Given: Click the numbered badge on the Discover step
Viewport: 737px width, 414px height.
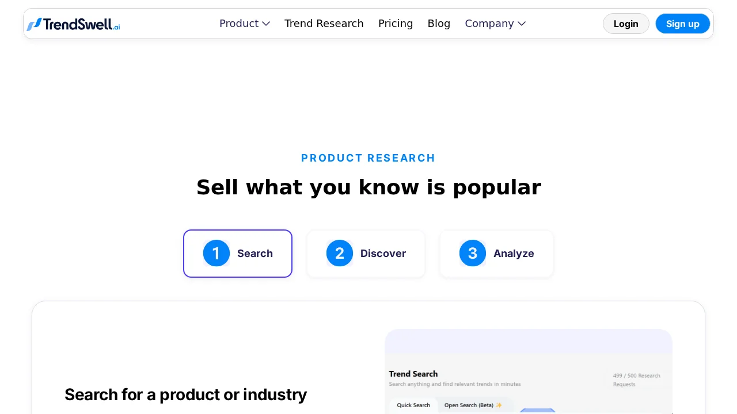Looking at the screenshot, I should 340,253.
